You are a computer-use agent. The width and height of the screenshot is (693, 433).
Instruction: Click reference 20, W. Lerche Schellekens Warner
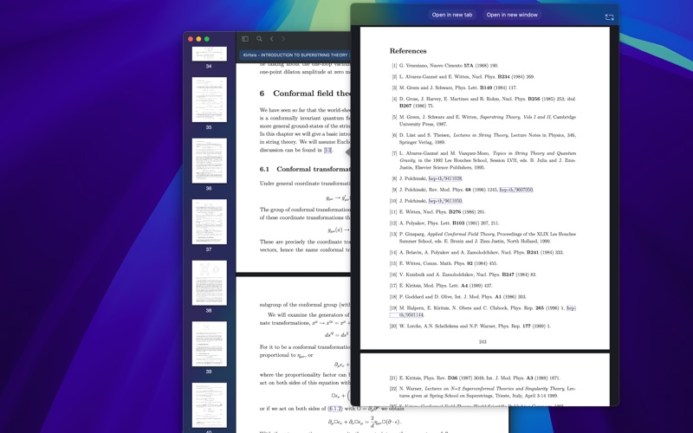pos(470,326)
